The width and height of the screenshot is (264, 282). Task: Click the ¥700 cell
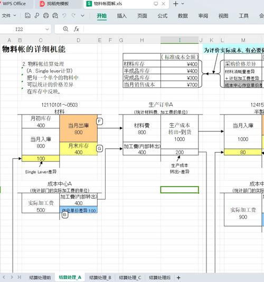coord(180,84)
